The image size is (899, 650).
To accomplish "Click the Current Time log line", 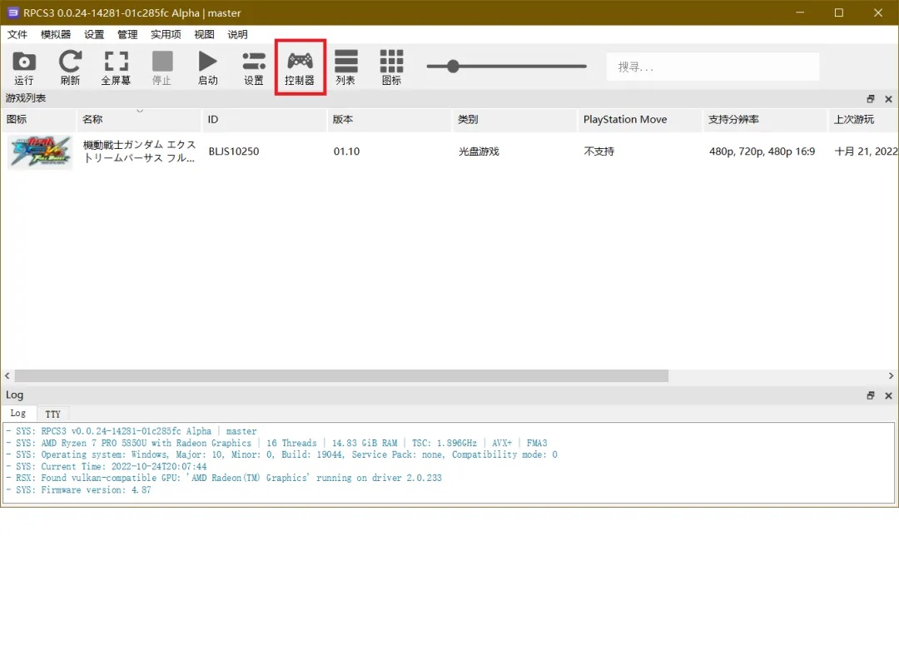I will click(106, 467).
